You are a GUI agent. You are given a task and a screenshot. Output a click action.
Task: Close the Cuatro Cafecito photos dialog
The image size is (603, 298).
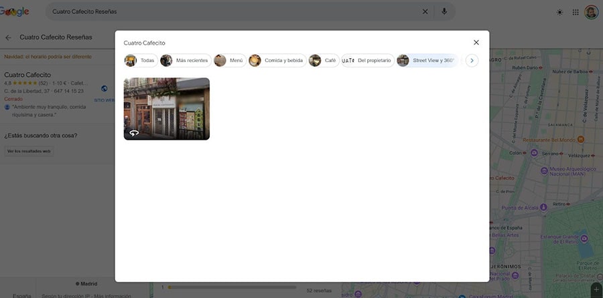476,43
